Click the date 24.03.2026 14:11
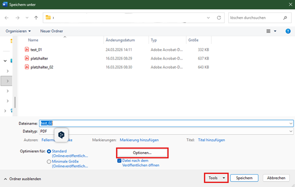Image resolution: width=295 pixels, height=187 pixels. (x=119, y=50)
